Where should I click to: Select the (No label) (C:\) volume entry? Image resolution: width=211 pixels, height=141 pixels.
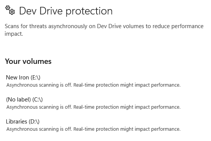[24, 100]
